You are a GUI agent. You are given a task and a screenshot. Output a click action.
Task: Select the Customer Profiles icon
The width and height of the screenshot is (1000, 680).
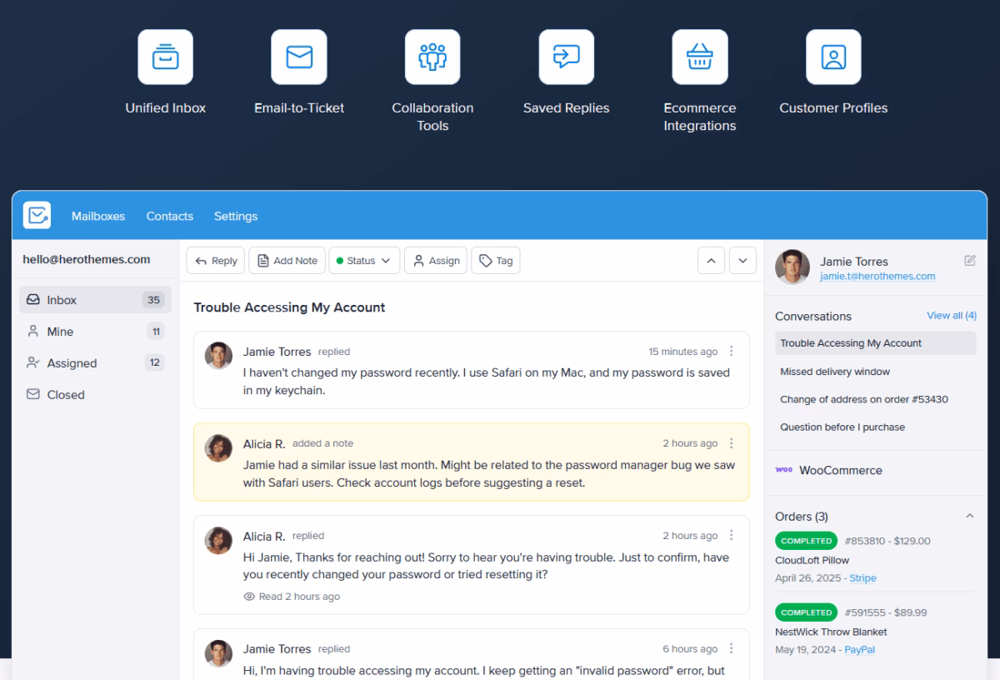tap(833, 57)
